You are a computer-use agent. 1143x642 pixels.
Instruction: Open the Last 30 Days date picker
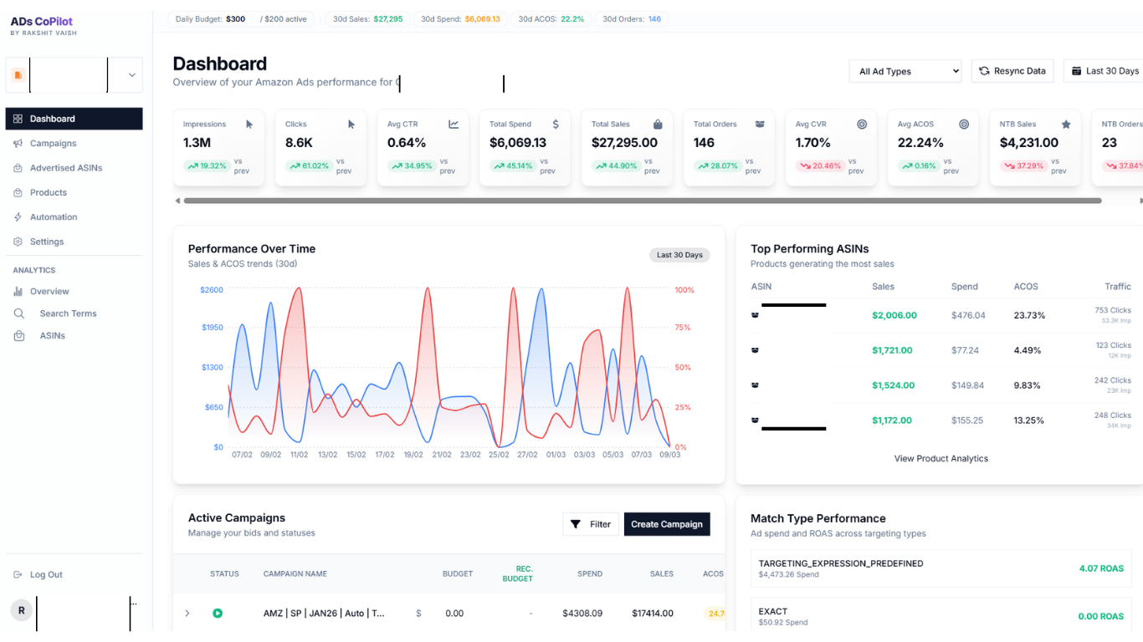[x=1104, y=71]
